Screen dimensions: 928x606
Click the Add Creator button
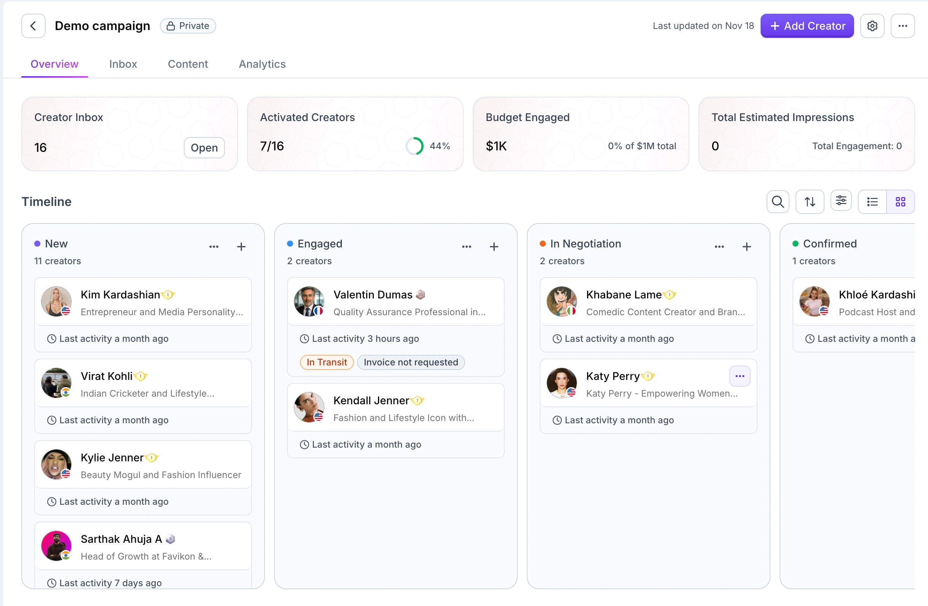(807, 26)
